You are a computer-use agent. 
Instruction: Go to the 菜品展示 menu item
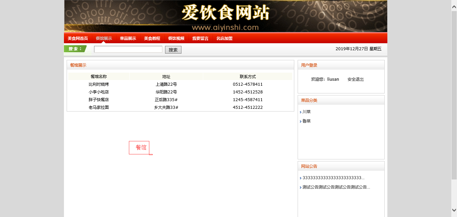pos(128,39)
